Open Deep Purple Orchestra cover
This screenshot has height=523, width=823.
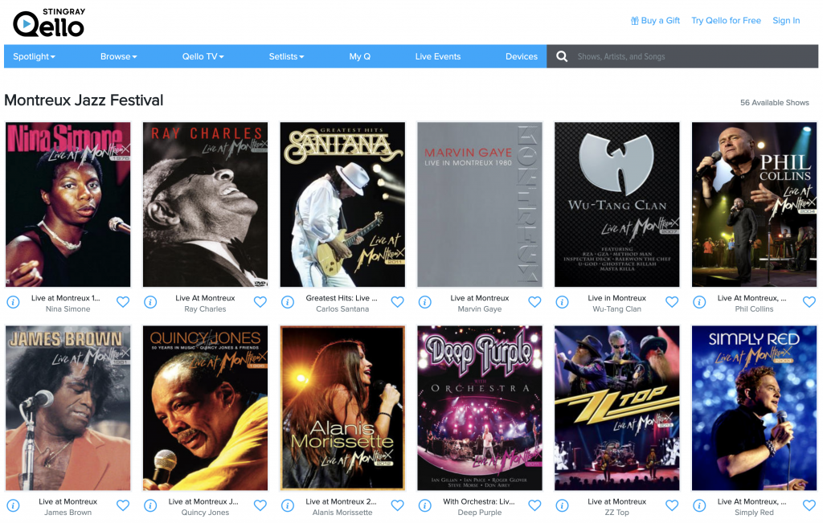coord(480,408)
